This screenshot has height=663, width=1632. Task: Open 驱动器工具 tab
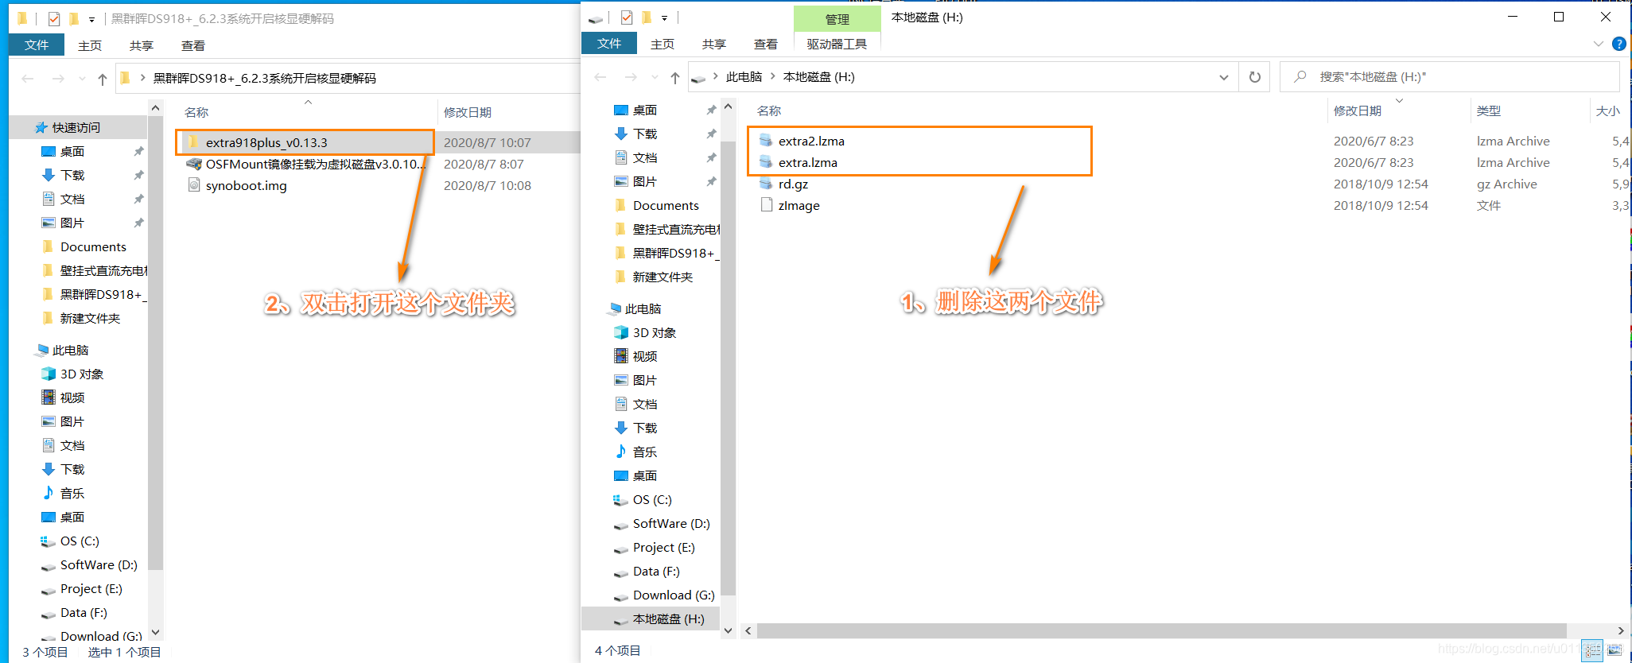click(837, 44)
